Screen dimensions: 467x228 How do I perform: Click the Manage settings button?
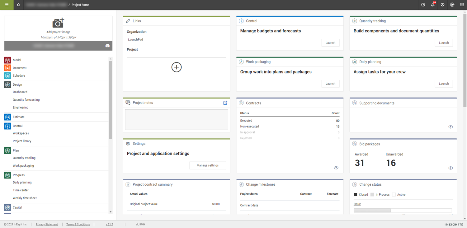pyautogui.click(x=208, y=165)
